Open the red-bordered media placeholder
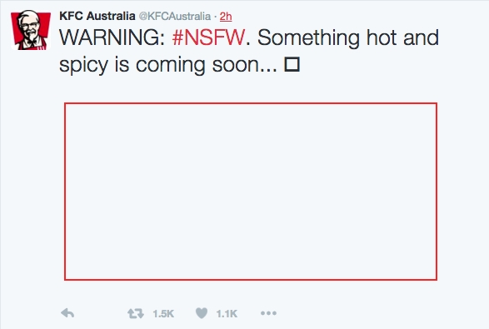 click(251, 192)
